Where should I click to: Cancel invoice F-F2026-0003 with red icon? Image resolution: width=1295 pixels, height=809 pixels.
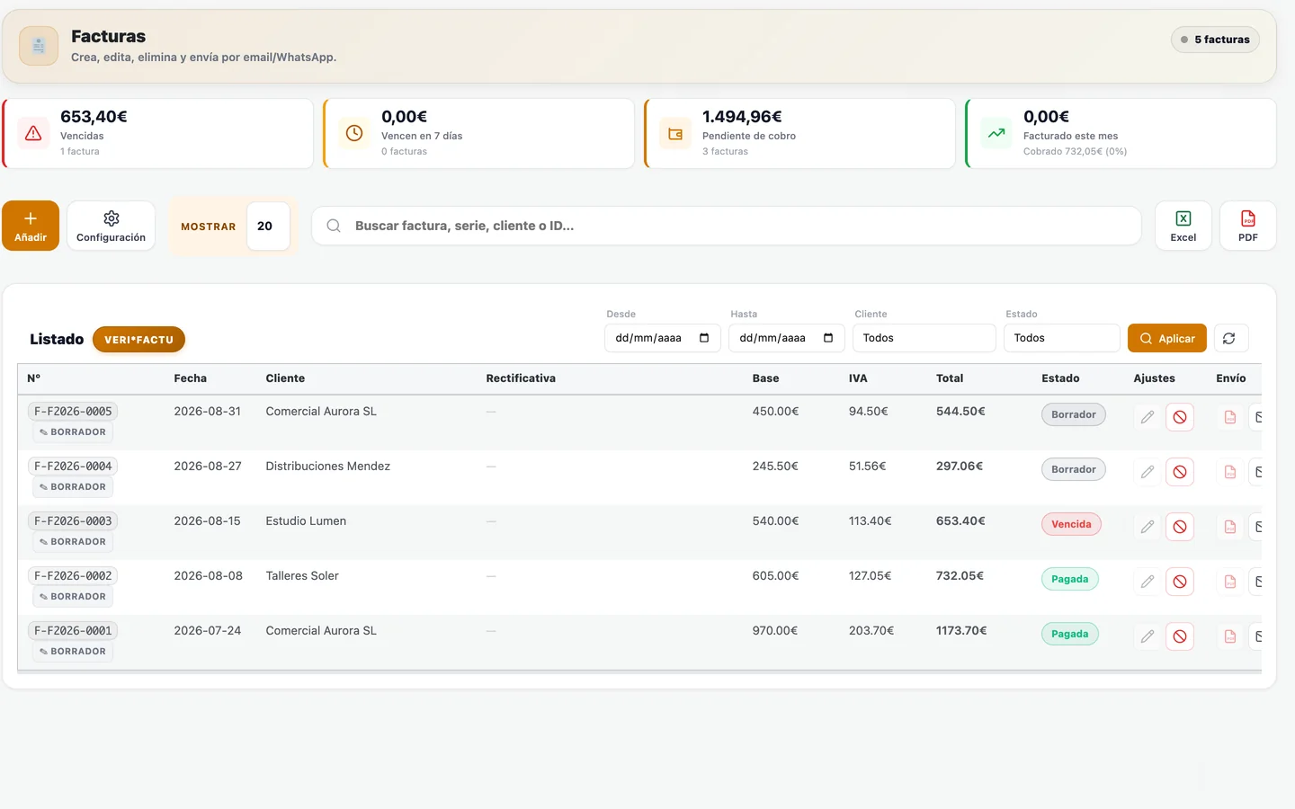coord(1180,527)
